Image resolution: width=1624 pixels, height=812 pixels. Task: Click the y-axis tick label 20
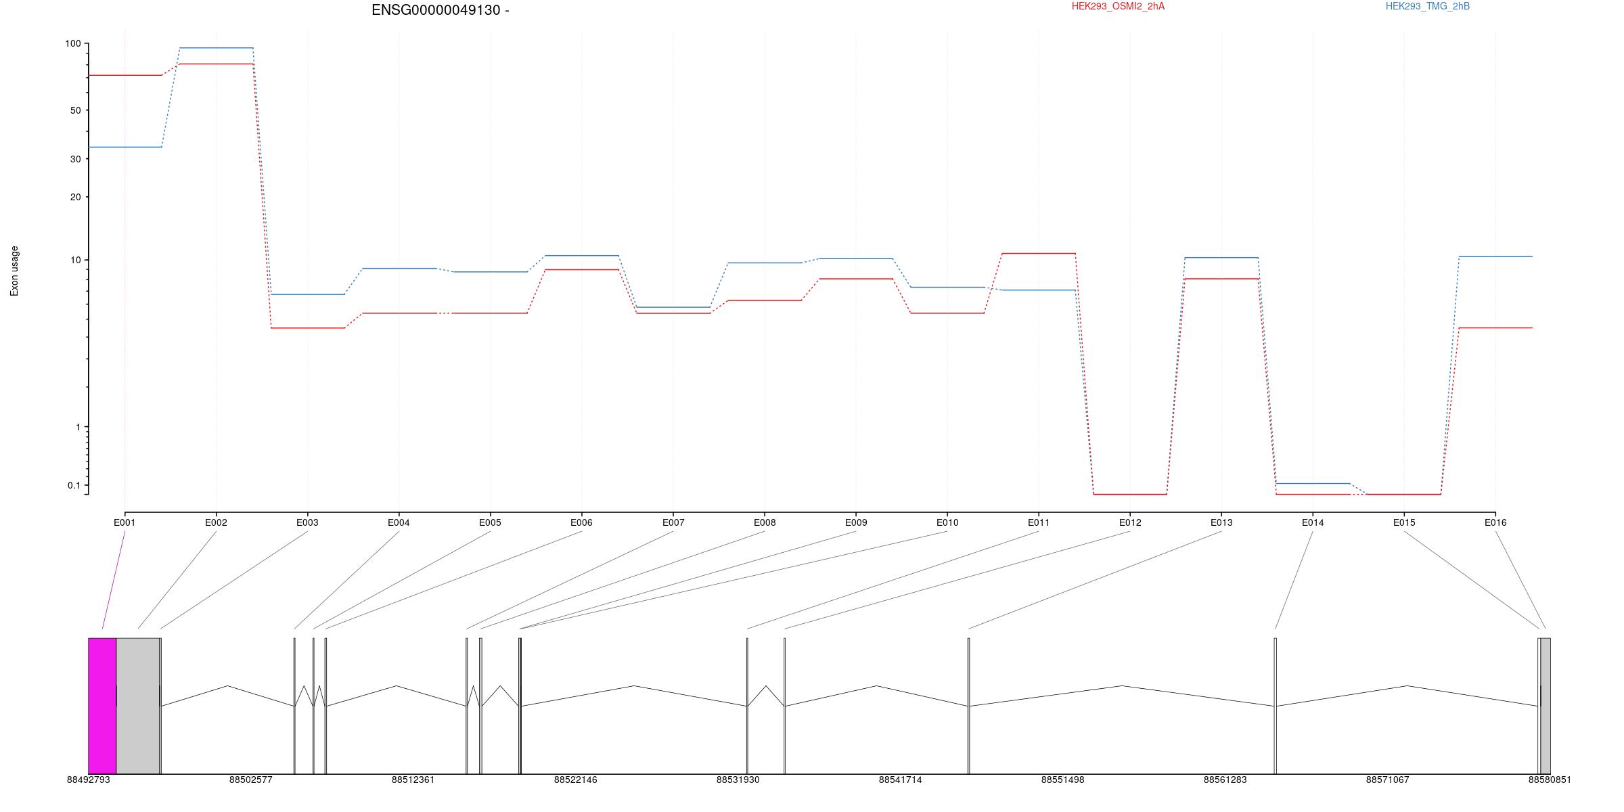pos(75,197)
